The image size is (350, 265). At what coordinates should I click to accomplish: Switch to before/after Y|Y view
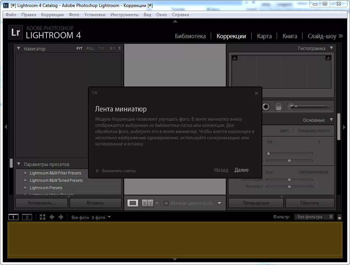click(x=147, y=203)
